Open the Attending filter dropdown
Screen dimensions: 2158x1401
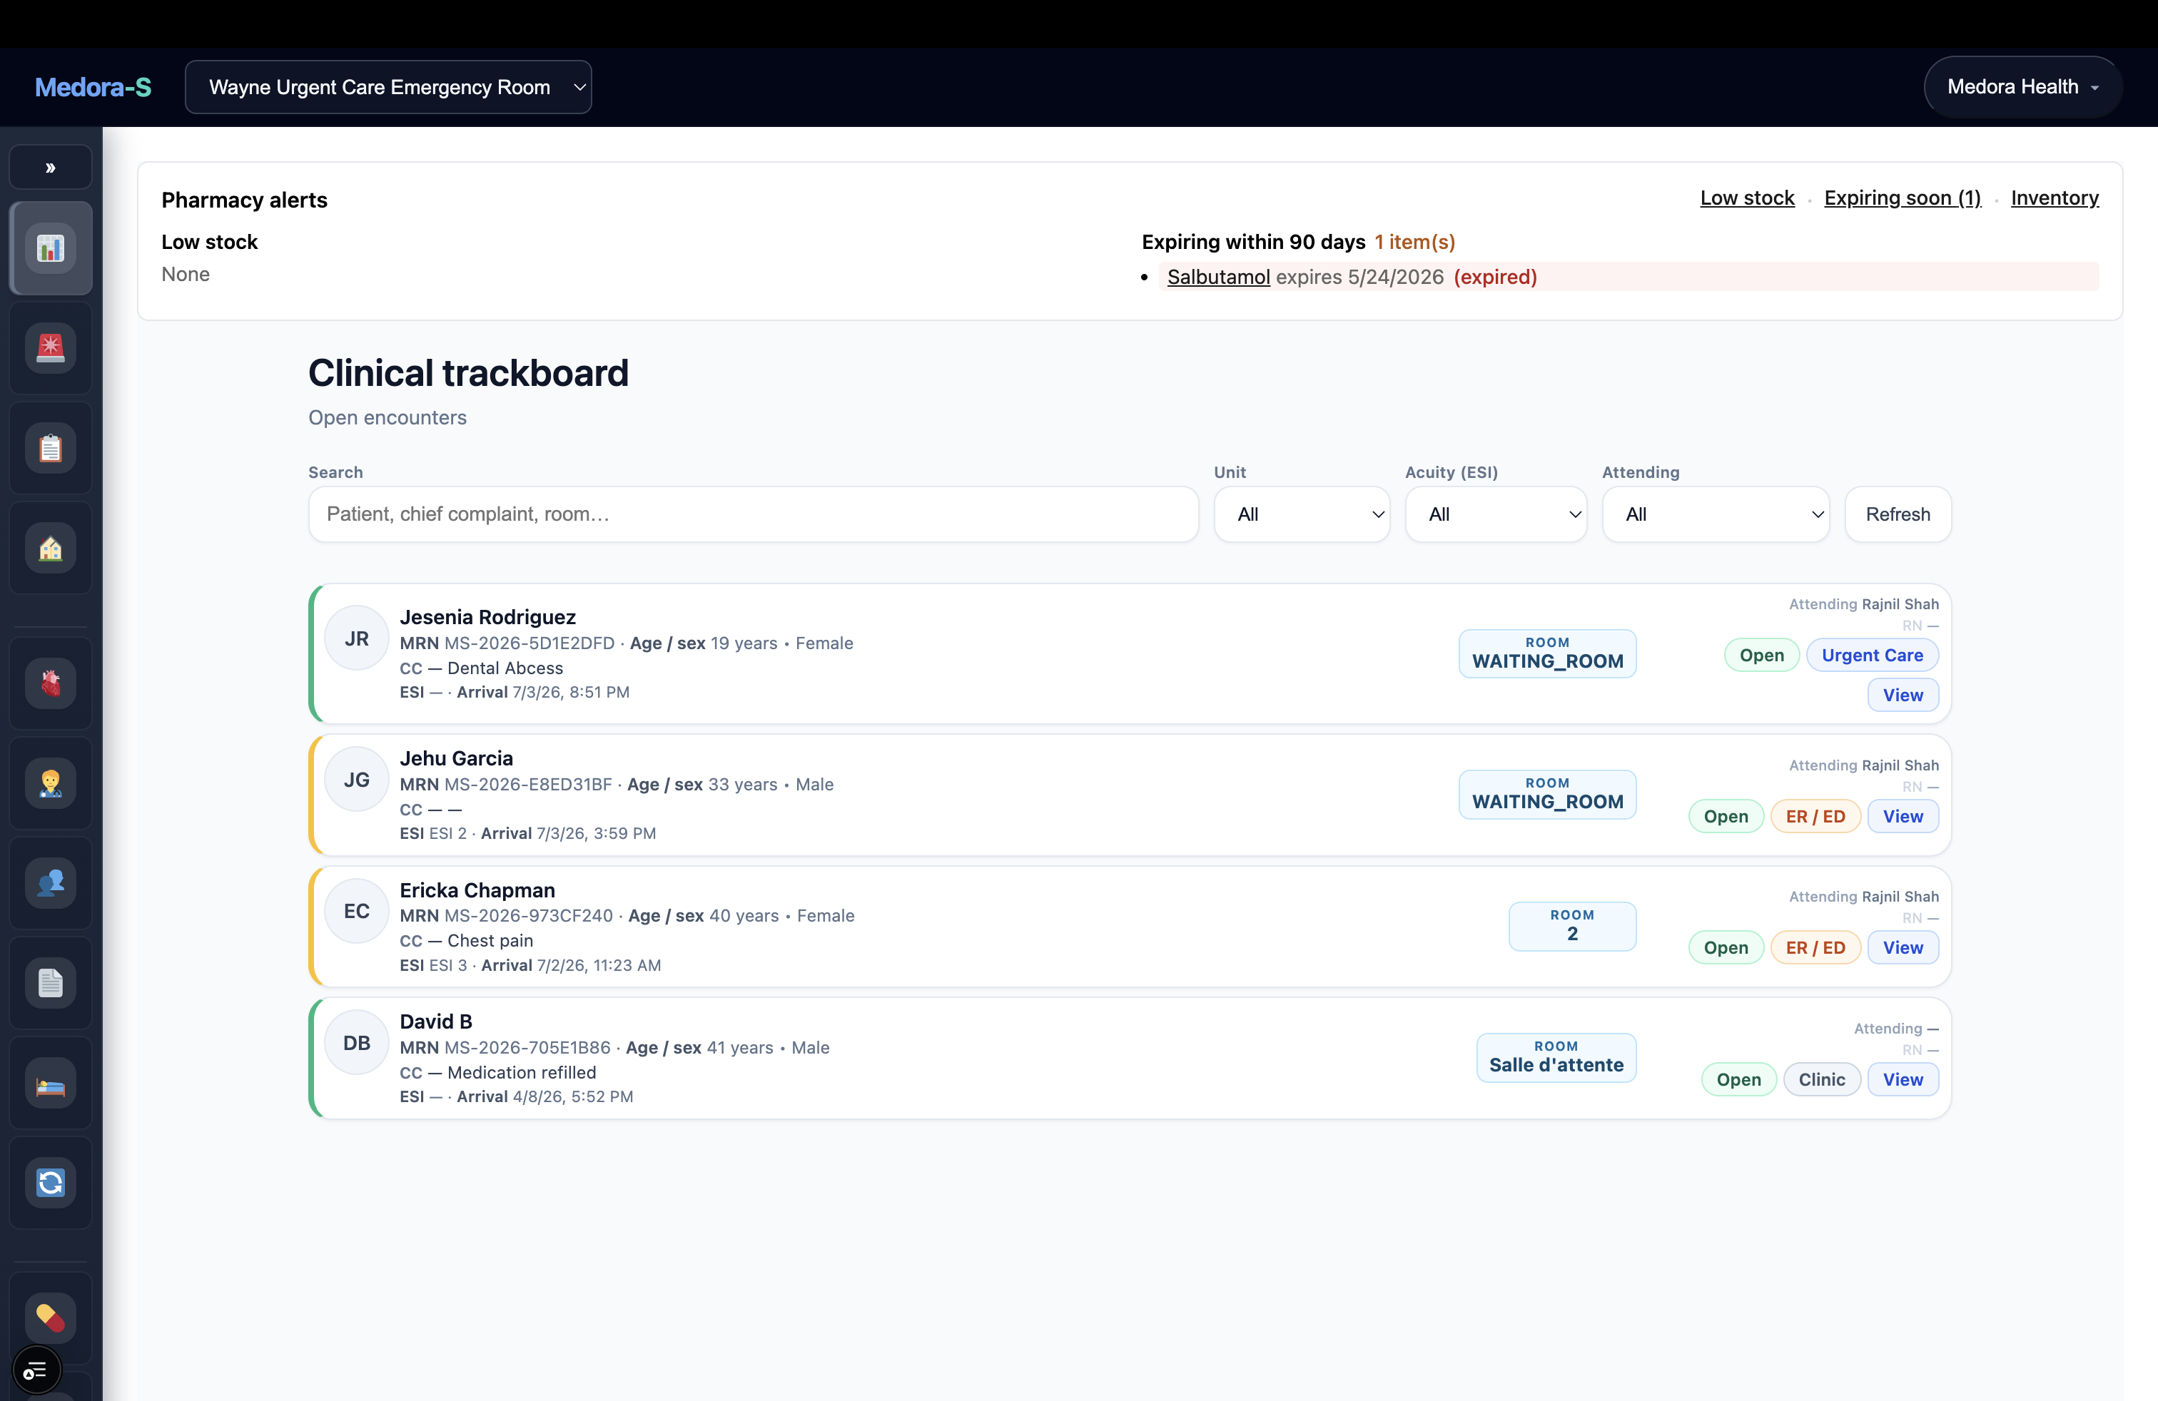[1715, 514]
